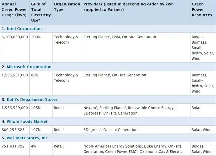Screen dimensions: 216x156
Task: Select the 751,431,792 usage value
Action: (x=13, y=146)
